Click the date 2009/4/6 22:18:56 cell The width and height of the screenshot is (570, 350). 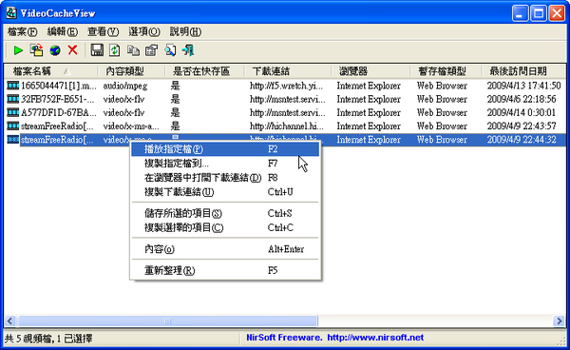[522, 99]
